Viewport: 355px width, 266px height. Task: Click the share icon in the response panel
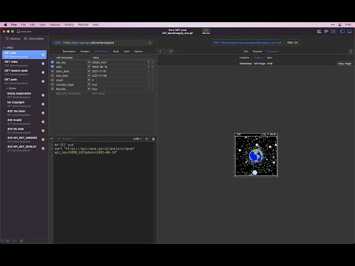[x=351, y=51]
